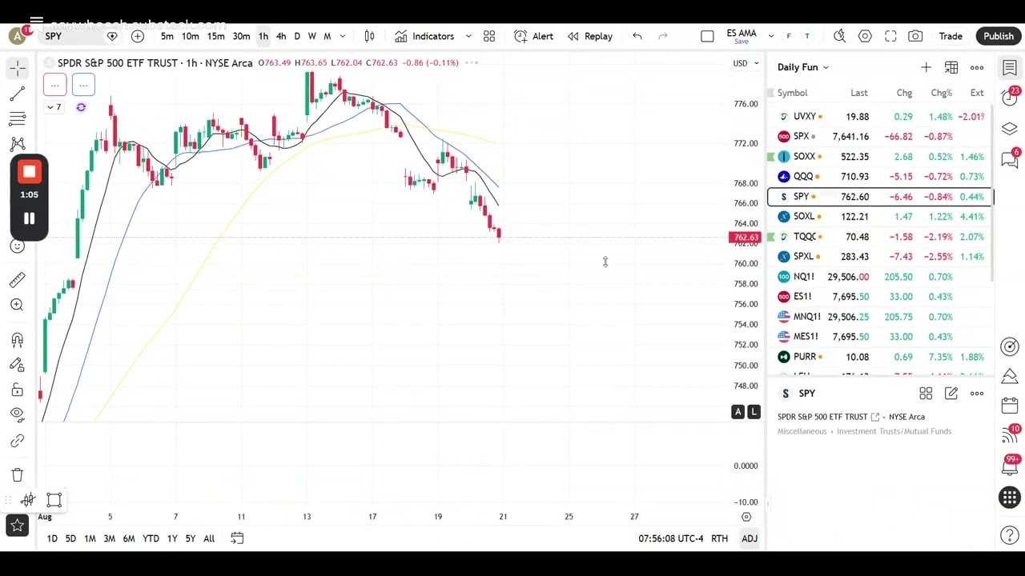Toggle lock all drawings
Viewport: 1025px width, 576px height.
pos(18,390)
